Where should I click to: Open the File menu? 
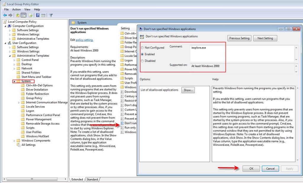point(7,9)
